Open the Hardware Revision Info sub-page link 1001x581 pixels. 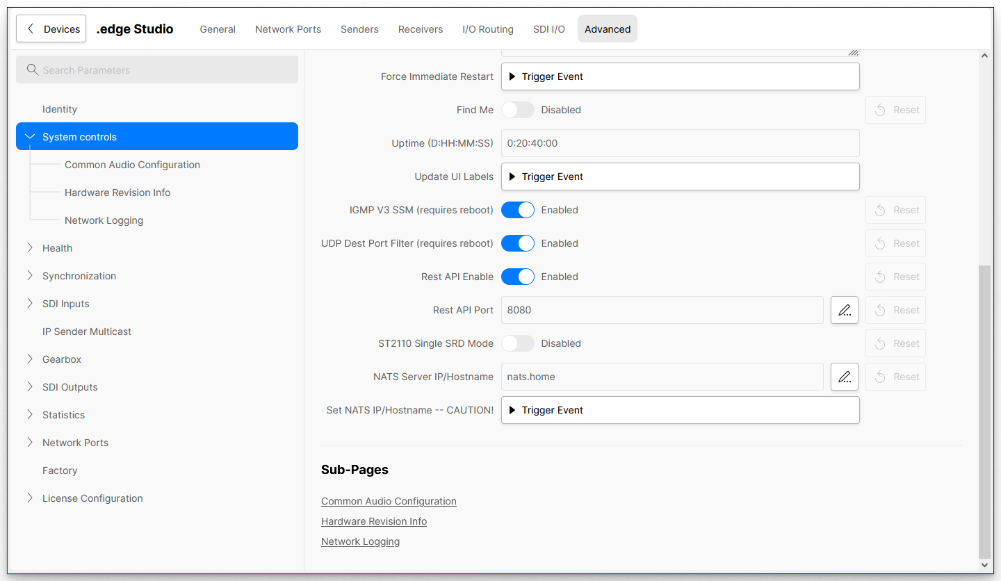(x=373, y=521)
